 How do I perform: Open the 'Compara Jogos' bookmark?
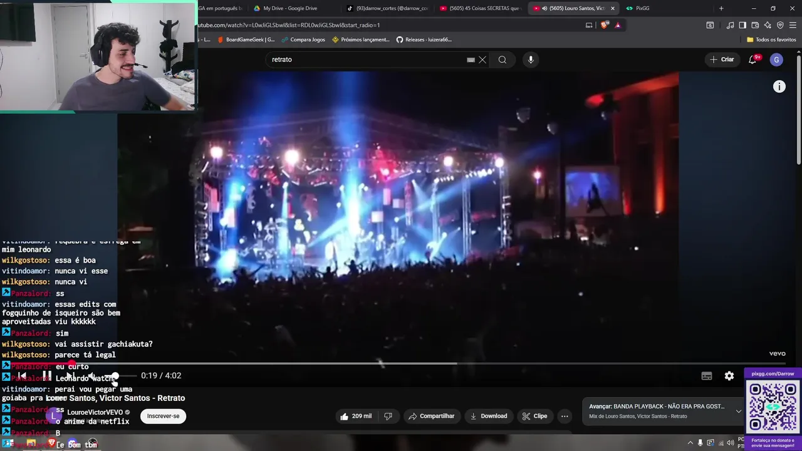click(303, 39)
